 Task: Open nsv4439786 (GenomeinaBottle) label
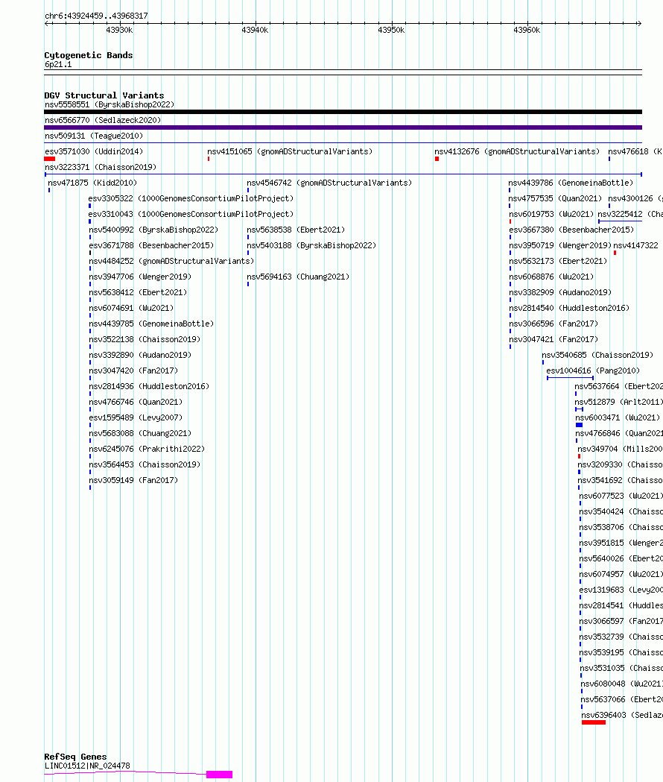click(x=571, y=183)
